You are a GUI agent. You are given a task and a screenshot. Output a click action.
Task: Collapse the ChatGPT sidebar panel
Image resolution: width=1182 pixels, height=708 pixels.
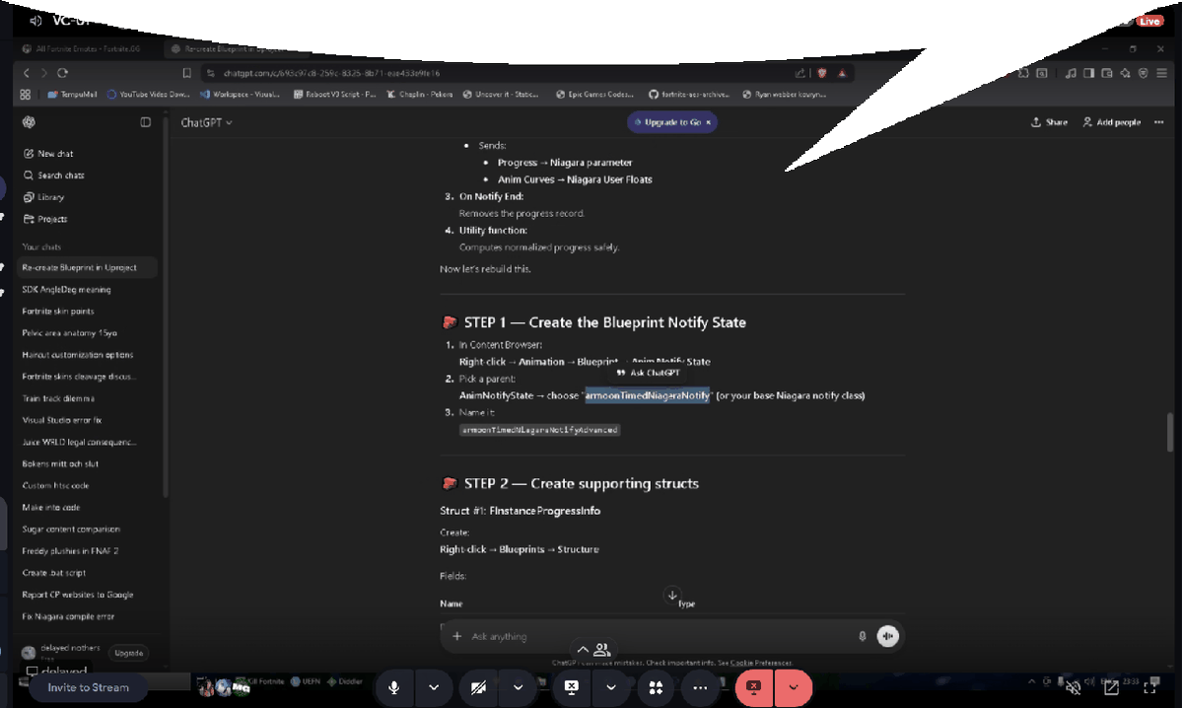(x=146, y=122)
